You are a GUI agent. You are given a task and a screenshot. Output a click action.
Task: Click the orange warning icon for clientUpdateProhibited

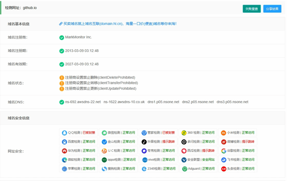(x=62, y=89)
